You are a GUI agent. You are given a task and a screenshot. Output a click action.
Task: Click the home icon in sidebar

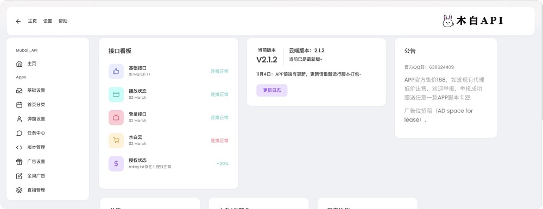[x=20, y=64]
